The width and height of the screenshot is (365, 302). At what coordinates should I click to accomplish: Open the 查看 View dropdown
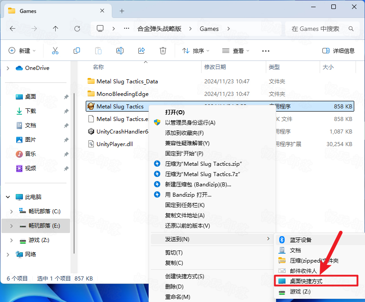click(x=235, y=51)
